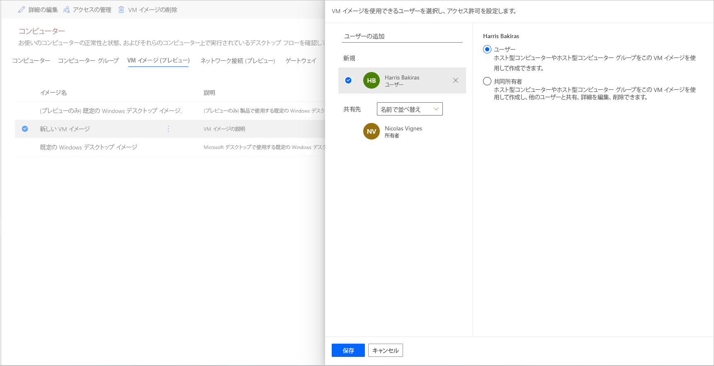
Task: Click the アクセスの管理 command label
Action: pyautogui.click(x=92, y=10)
